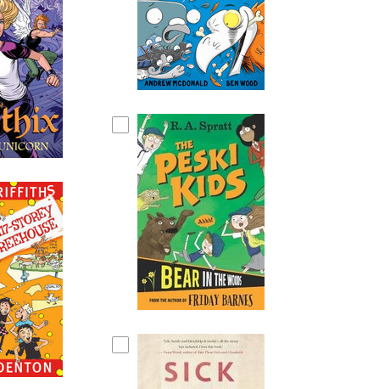Image resolution: width=379 pixels, height=389 pixels.
Task: Select the checkbox next to the Sick book
Action: (x=120, y=345)
